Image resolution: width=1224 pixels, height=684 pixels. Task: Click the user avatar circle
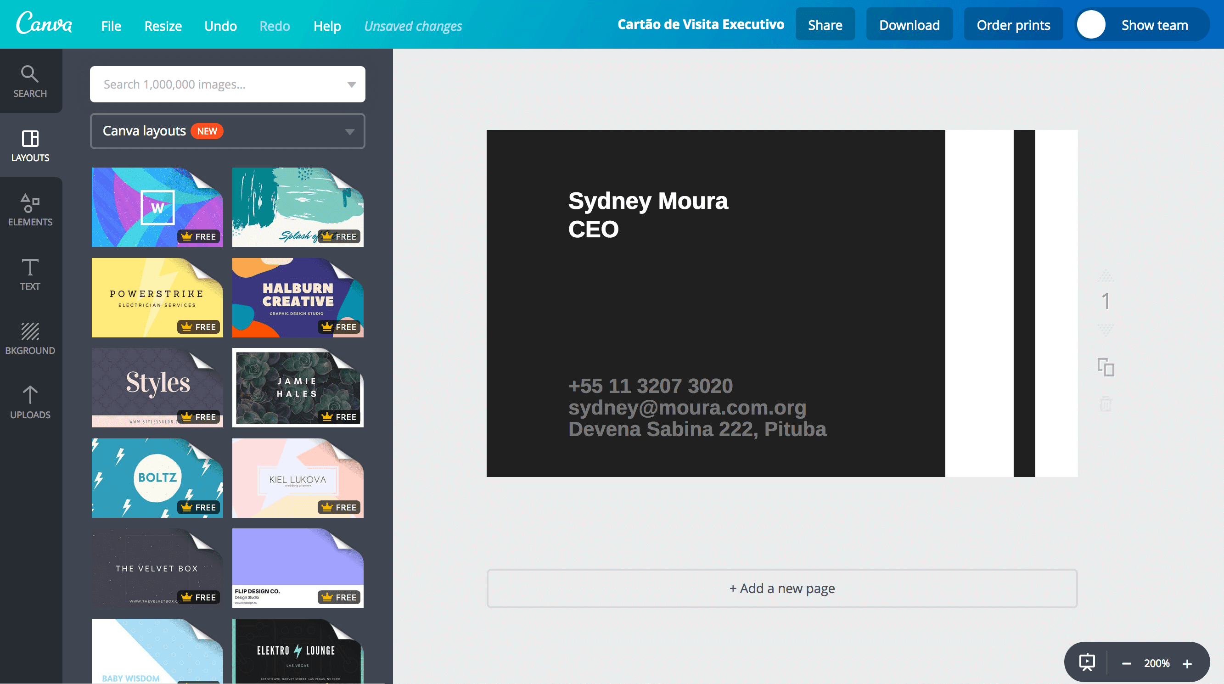[x=1091, y=25]
